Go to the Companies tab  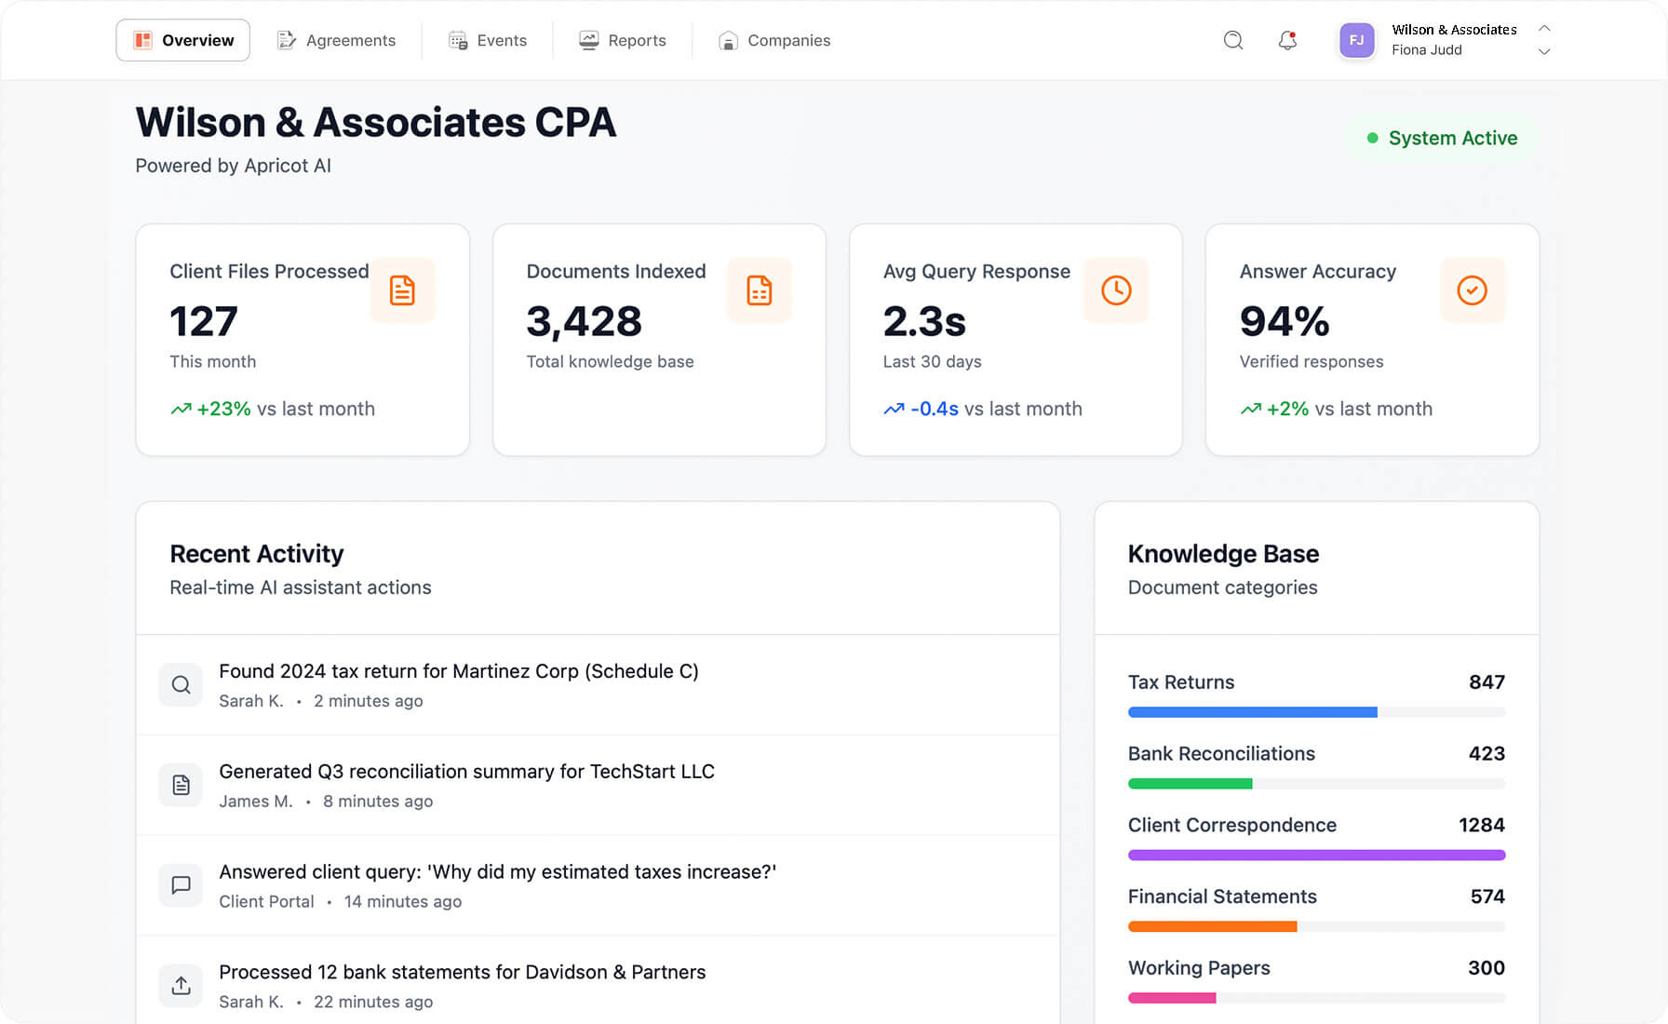(774, 40)
